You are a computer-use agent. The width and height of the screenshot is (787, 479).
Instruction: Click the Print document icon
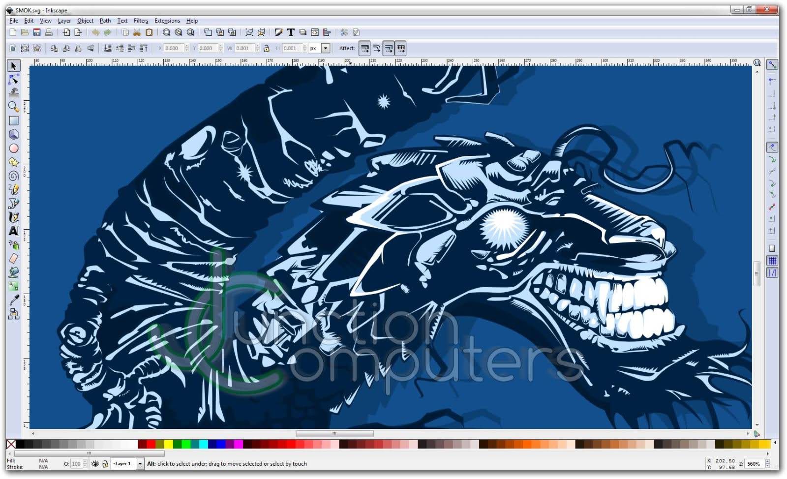pyautogui.click(x=49, y=32)
